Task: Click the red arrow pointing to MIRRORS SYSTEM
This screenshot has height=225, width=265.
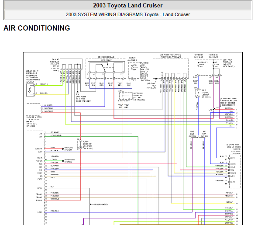Action: [x=63, y=149]
